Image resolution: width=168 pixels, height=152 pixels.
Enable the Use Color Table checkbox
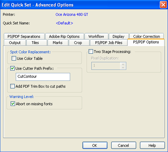pos(14,58)
